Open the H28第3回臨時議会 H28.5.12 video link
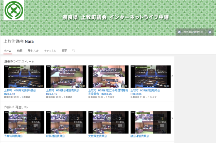The image size is (216, 143). point(20,92)
